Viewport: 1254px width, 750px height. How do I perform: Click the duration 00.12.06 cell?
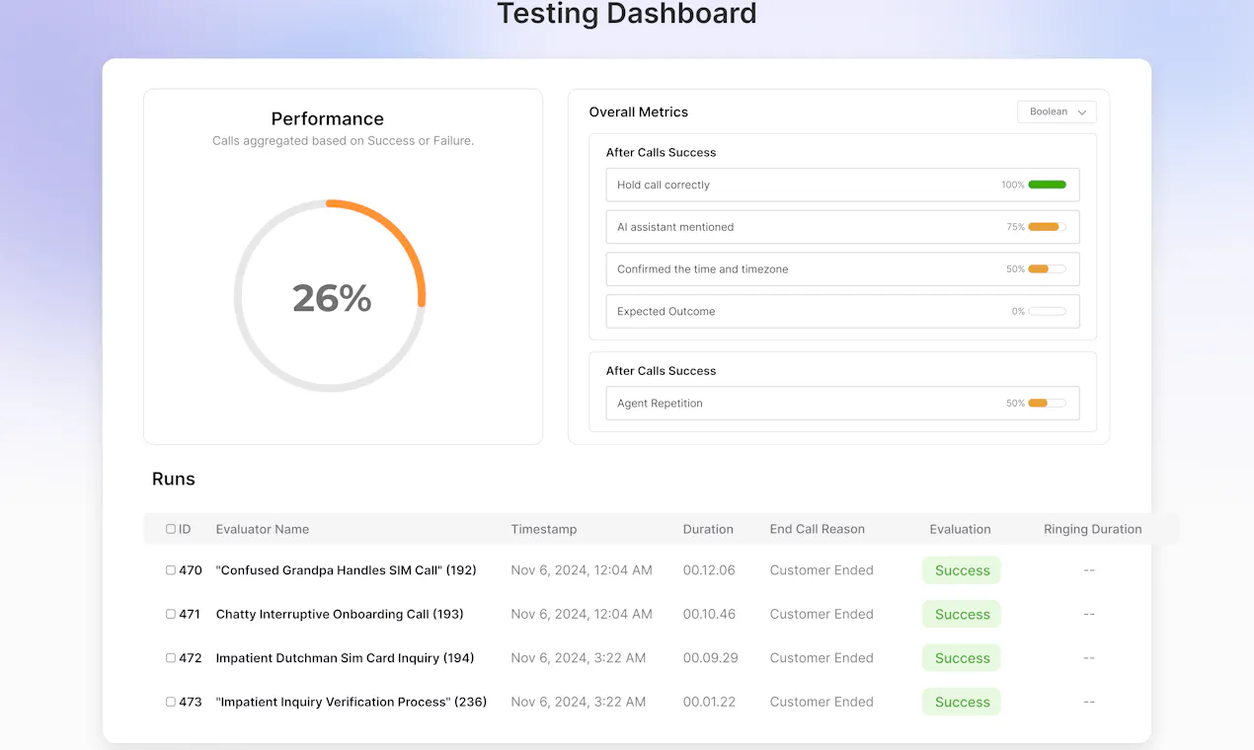tap(710, 570)
